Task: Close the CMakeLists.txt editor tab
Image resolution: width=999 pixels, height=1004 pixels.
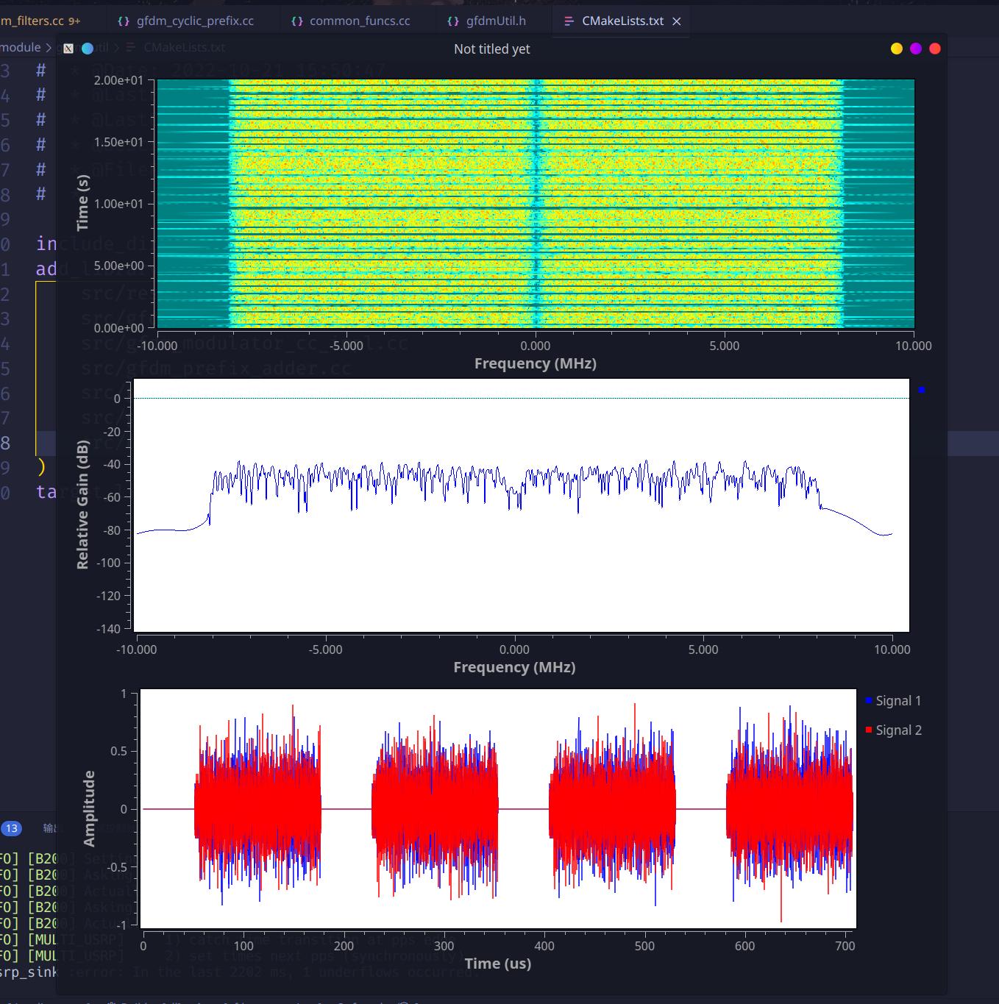Action: point(677,21)
